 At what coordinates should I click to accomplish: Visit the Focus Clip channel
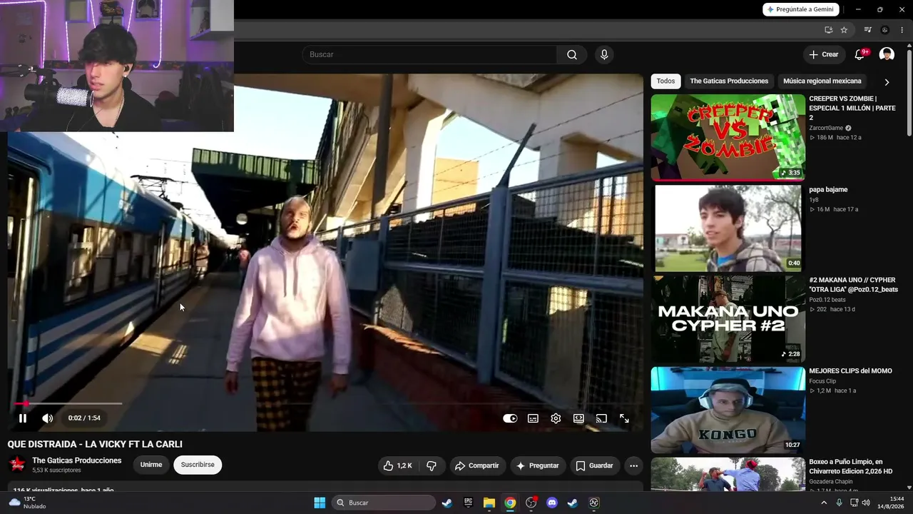click(x=822, y=381)
